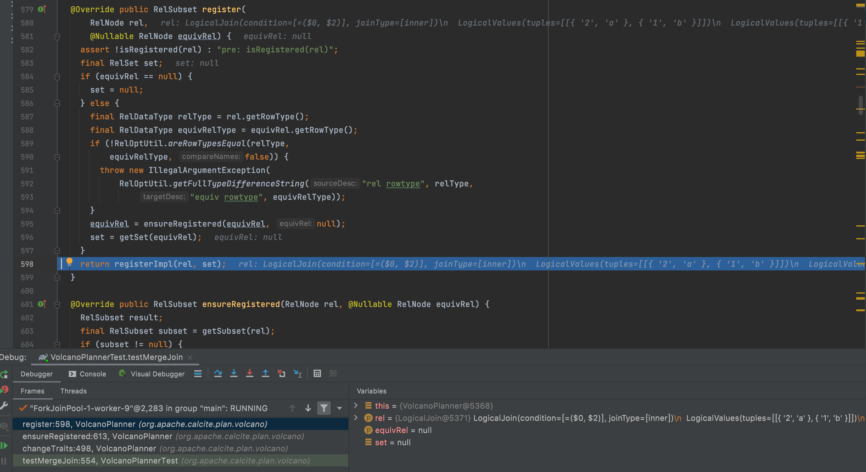This screenshot has width=866, height=472.
Task: Switch to the Threads tab
Action: coord(73,391)
